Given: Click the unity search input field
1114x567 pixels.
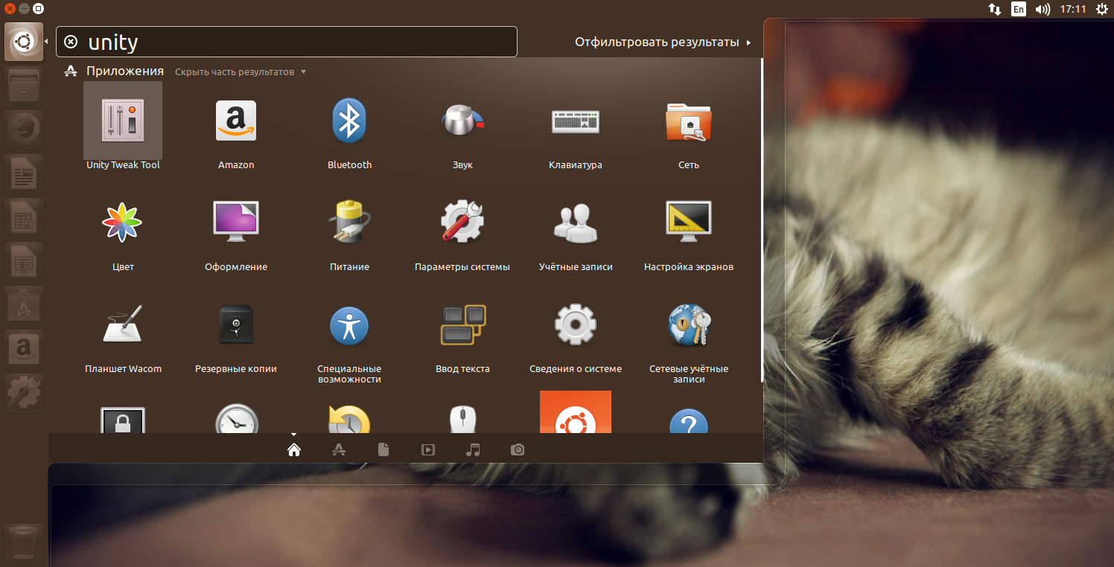Looking at the screenshot, I should coord(287,42).
